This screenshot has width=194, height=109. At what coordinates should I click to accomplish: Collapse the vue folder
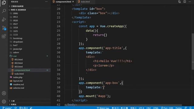[x=29, y=56]
